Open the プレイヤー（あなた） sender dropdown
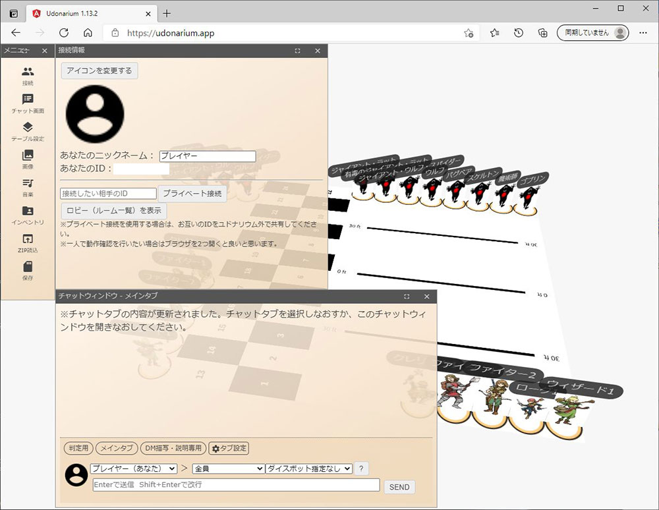The height and width of the screenshot is (510, 659). pyautogui.click(x=134, y=468)
